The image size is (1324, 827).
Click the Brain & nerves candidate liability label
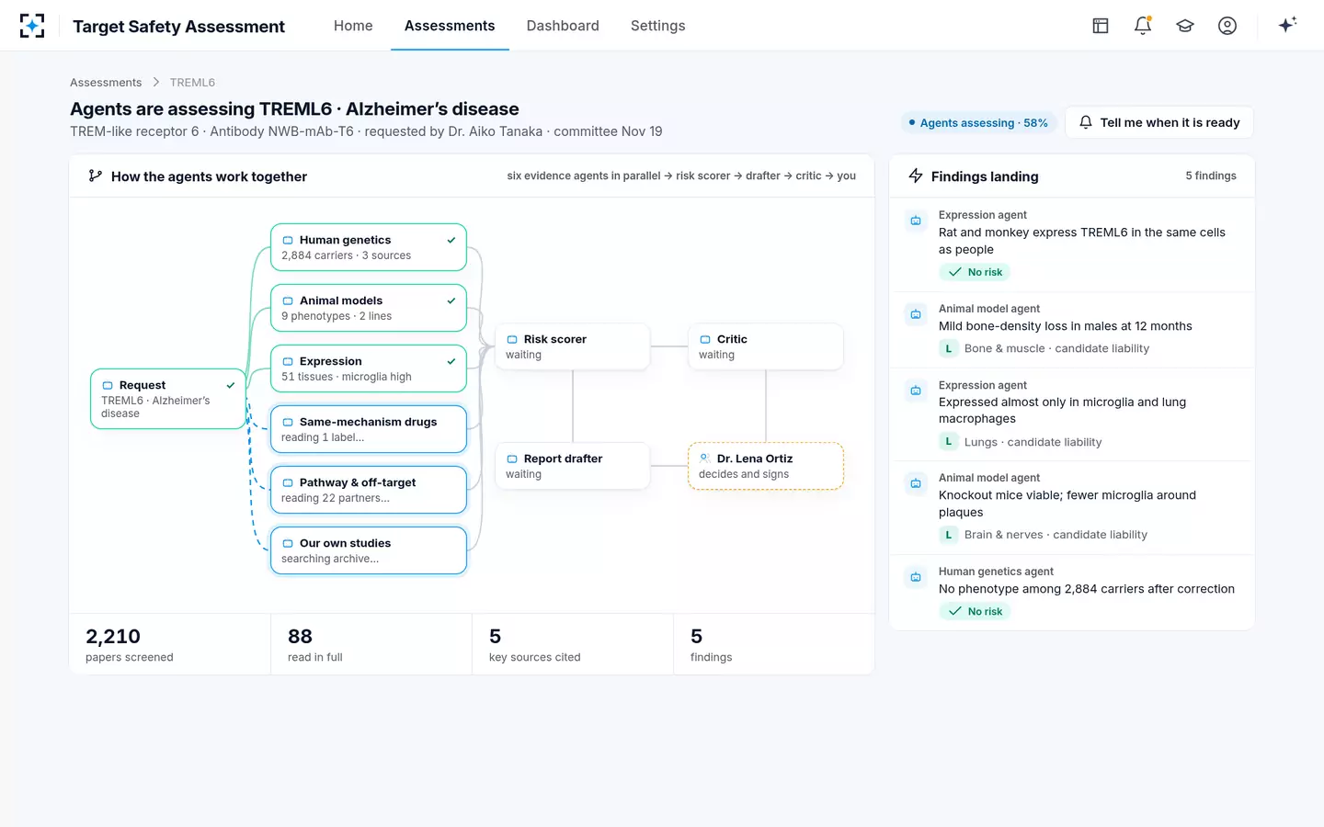click(1056, 535)
